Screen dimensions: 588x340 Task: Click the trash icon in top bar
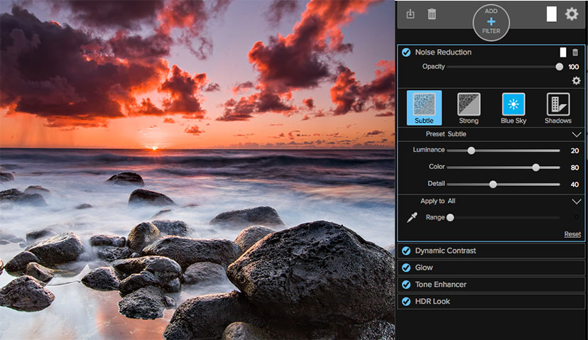pyautogui.click(x=432, y=13)
